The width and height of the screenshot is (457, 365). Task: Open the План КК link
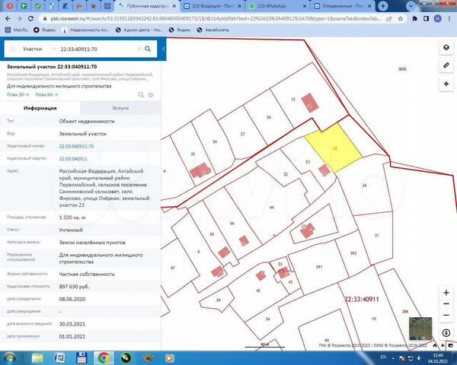tap(46, 94)
